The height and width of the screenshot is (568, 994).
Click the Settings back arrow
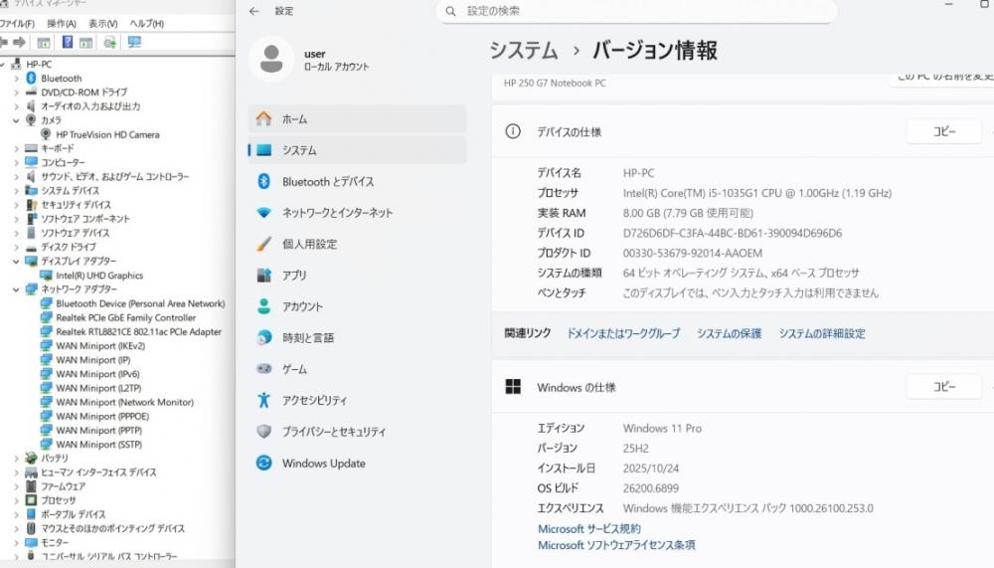click(254, 11)
